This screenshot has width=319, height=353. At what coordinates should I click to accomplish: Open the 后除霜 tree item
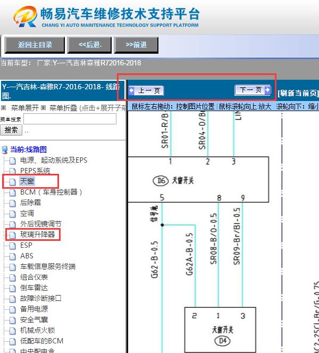30,203
